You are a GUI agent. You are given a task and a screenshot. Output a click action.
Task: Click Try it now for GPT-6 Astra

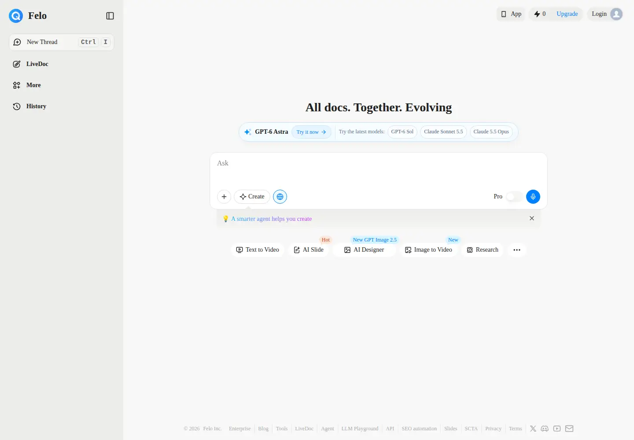311,132
